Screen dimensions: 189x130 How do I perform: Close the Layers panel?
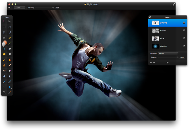pos(150,17)
